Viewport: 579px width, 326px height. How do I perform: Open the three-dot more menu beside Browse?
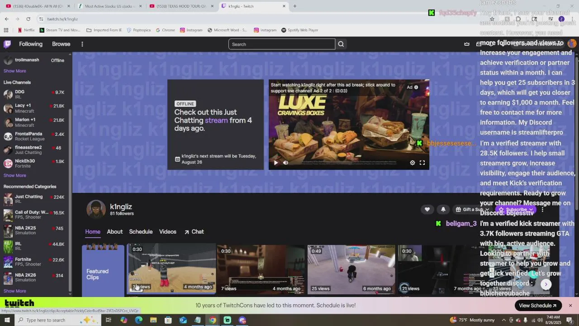click(82, 44)
